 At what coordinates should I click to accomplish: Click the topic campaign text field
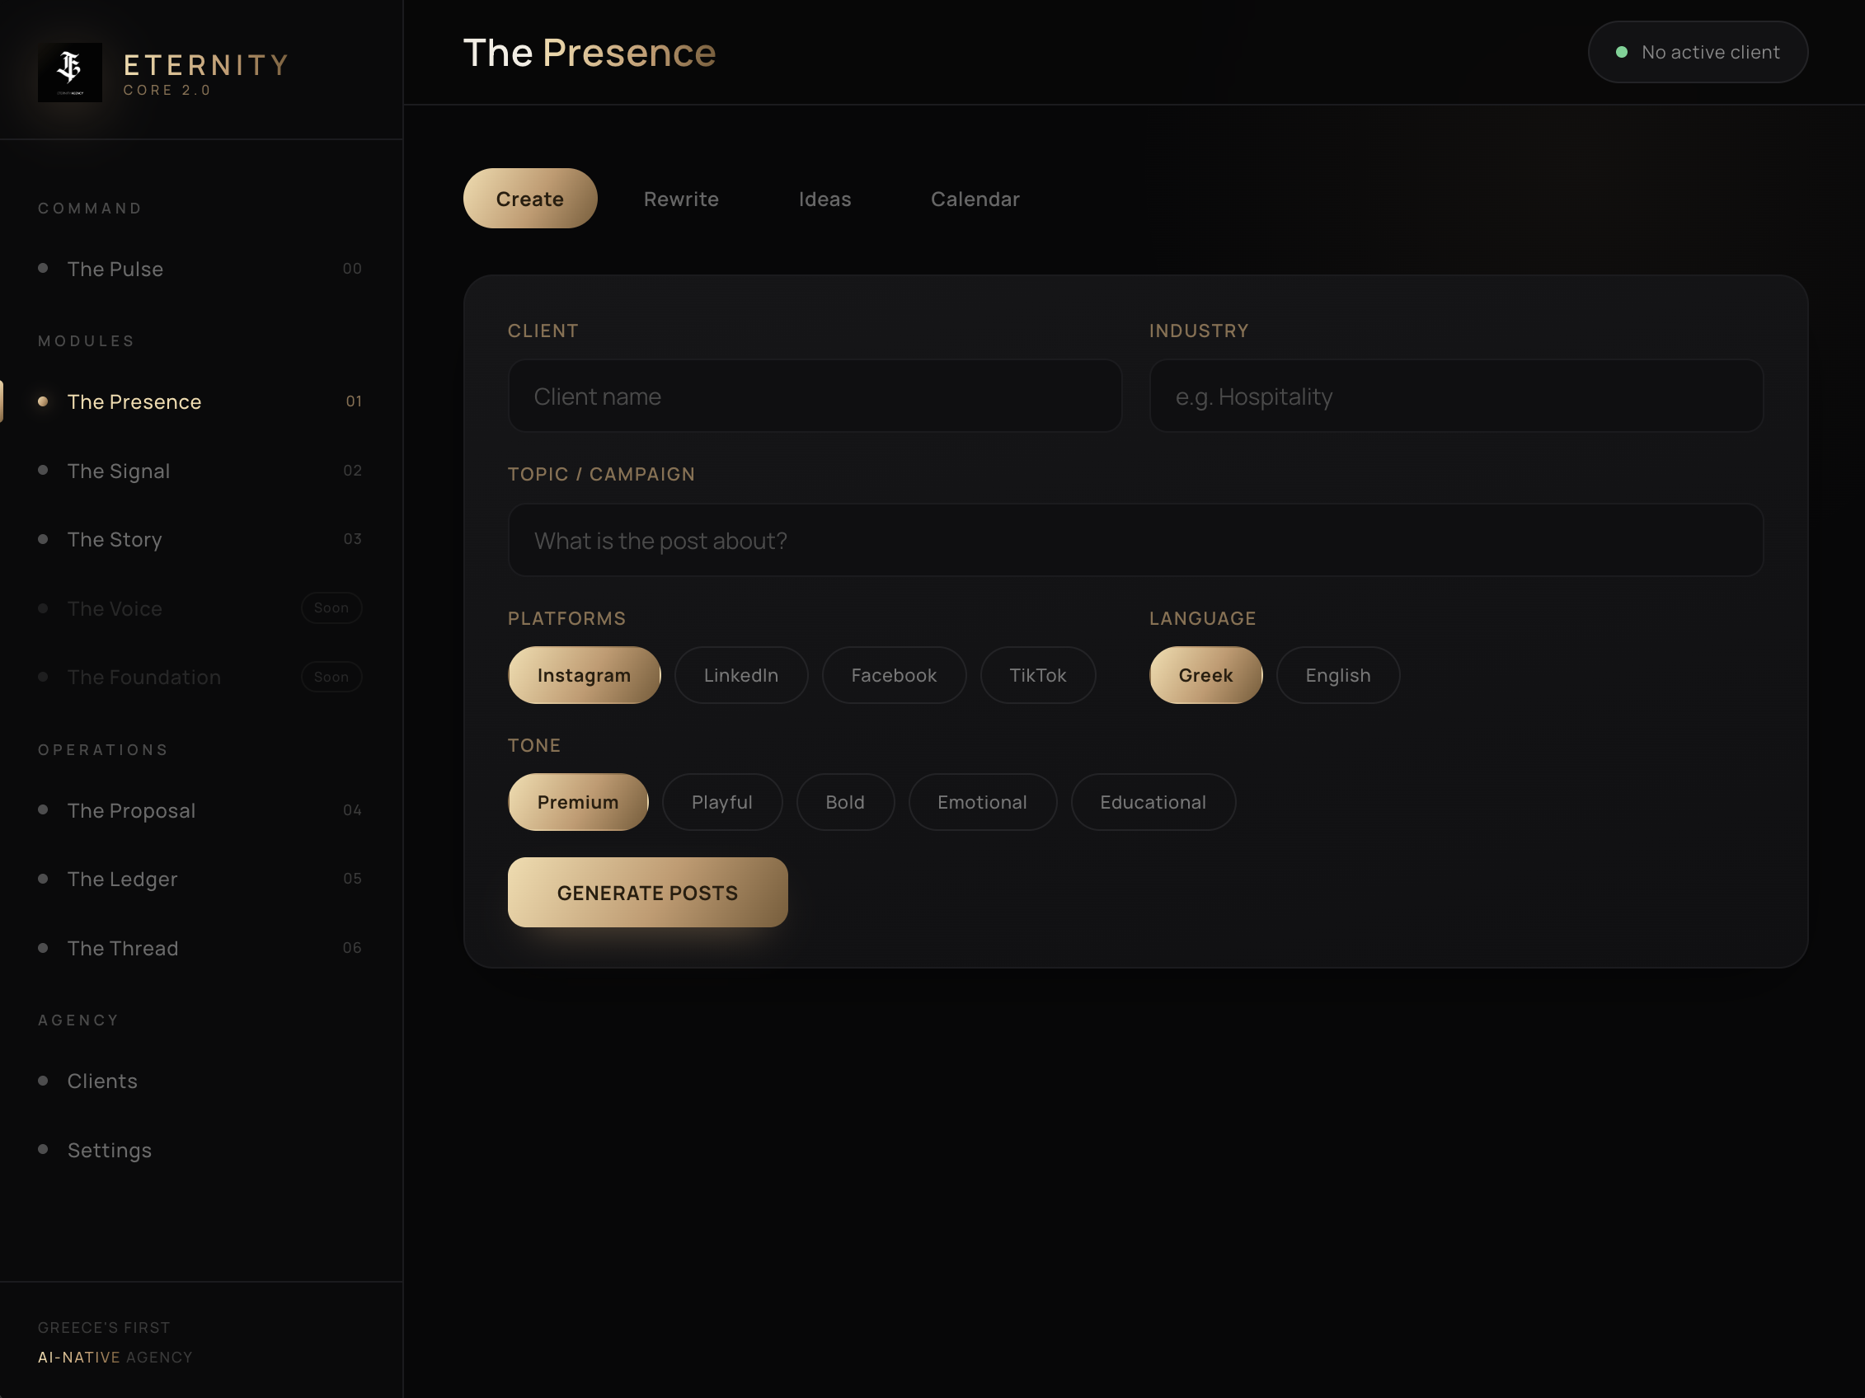click(x=1135, y=540)
